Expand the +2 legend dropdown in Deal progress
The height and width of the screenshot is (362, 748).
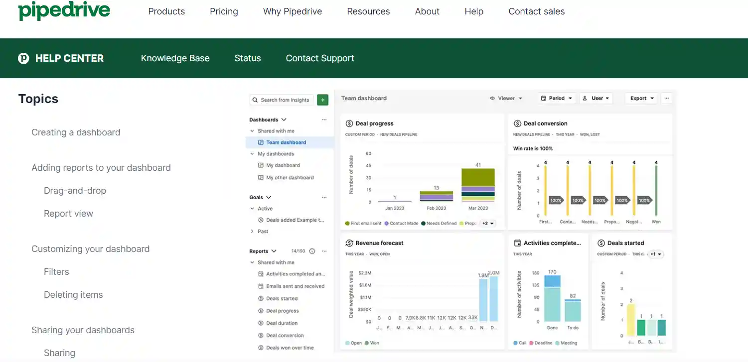[x=488, y=224]
